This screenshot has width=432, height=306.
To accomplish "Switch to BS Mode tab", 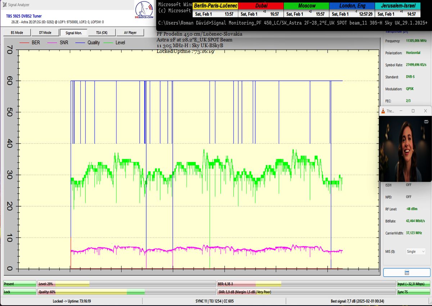I will (x=17, y=33).
